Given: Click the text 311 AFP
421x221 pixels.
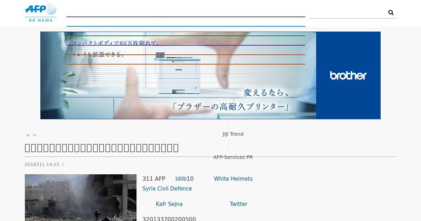Looking at the screenshot, I should point(154,179).
